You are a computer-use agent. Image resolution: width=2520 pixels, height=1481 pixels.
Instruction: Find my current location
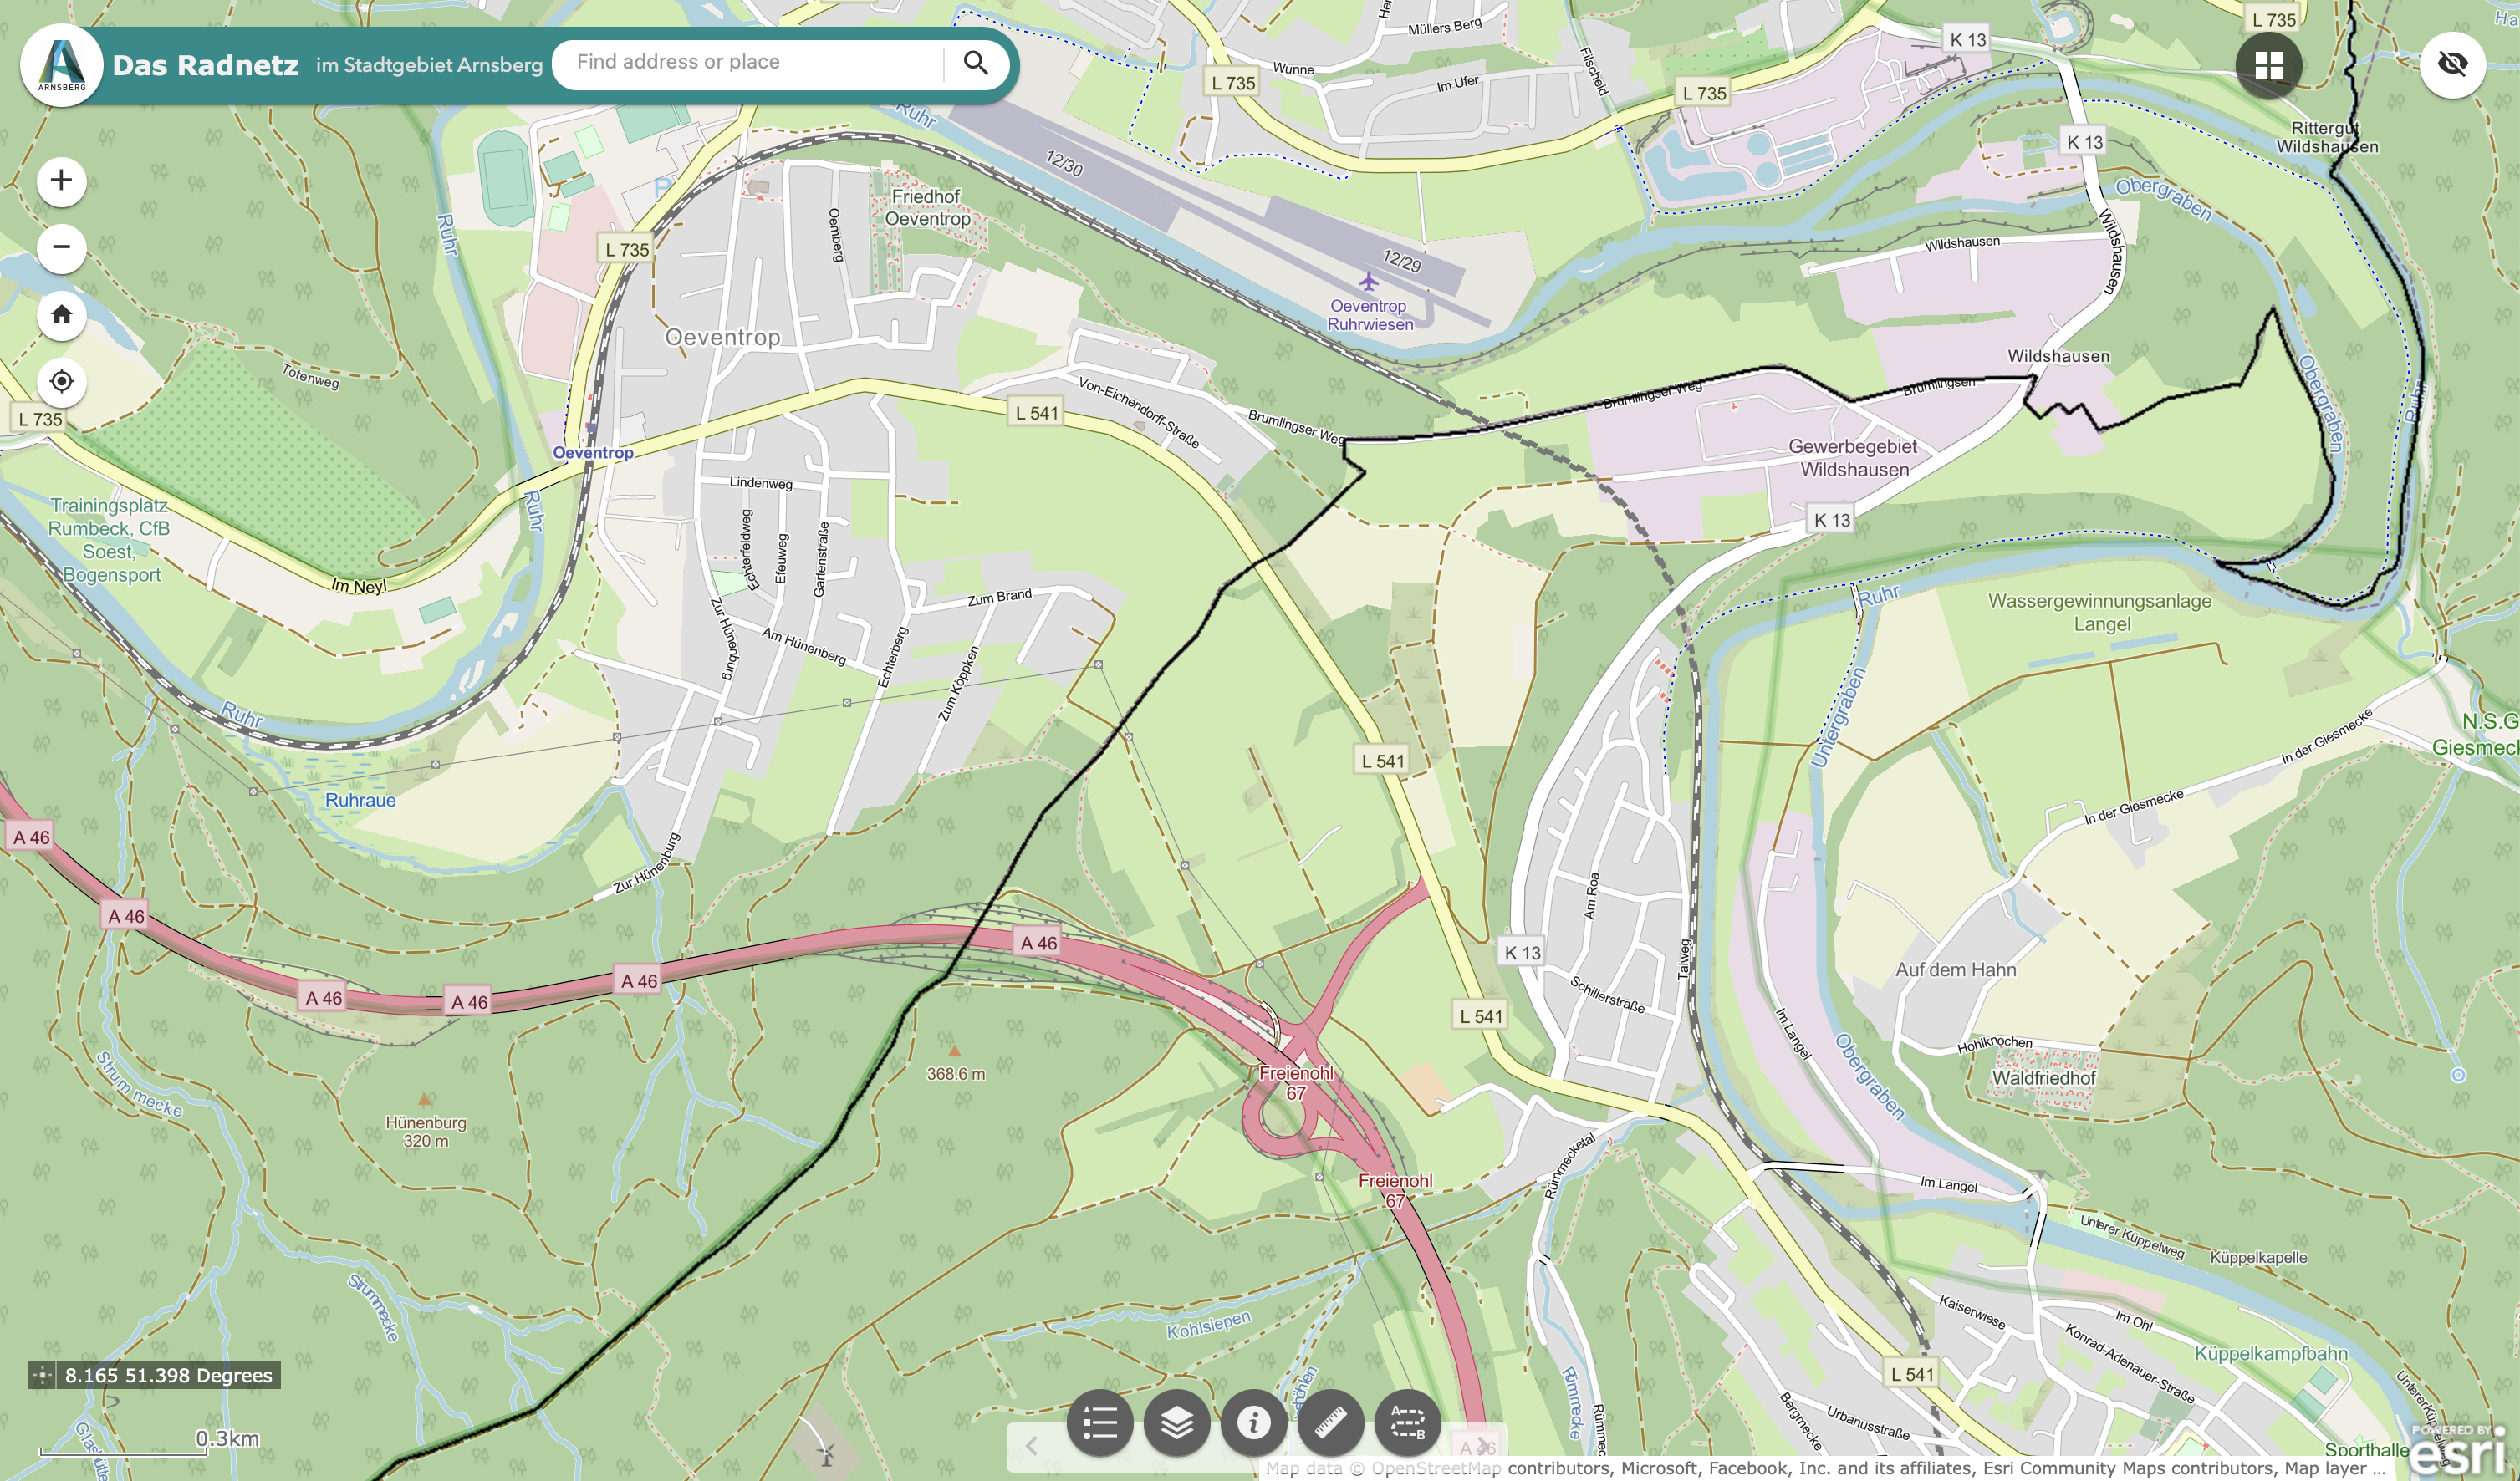click(x=62, y=382)
